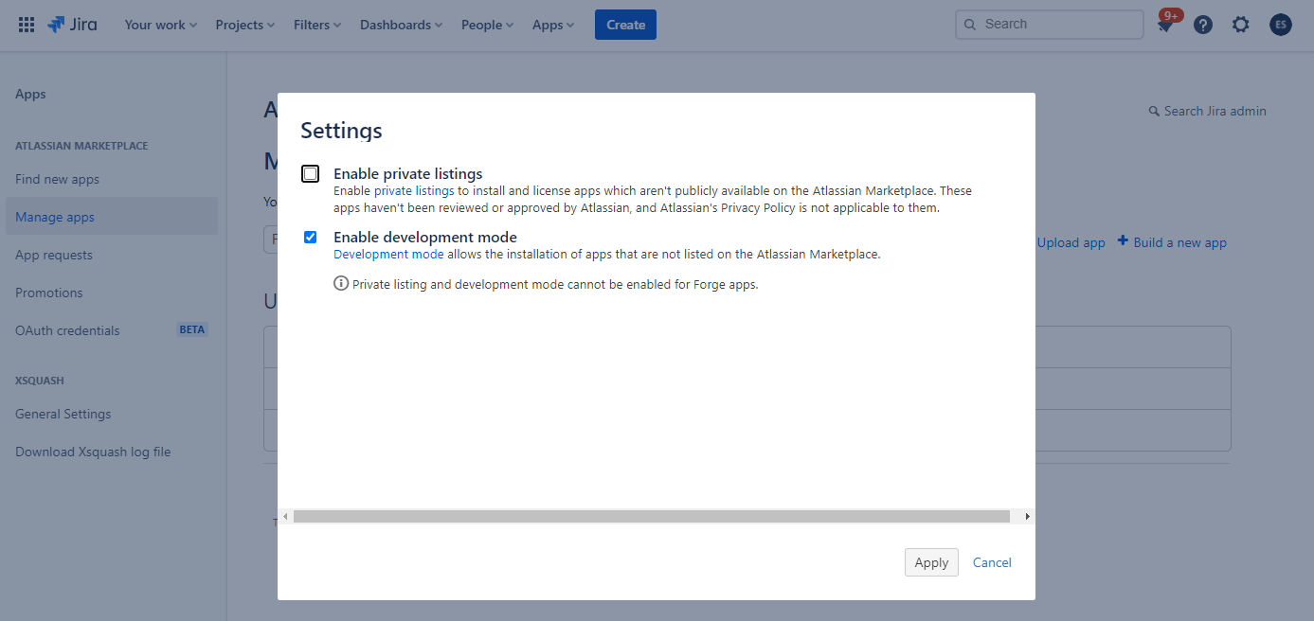The image size is (1314, 621).
Task: Open the settings gear icon
Action: pos(1241,25)
